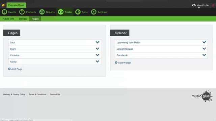Viewport: 216px width, 121px height.
Task: Expand the Youtube page chevron
Action: tap(98, 55)
